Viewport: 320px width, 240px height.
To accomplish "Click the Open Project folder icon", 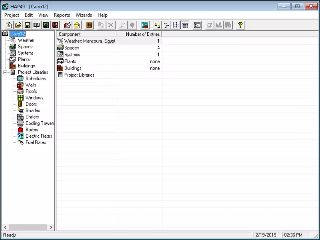I will point(18,25).
